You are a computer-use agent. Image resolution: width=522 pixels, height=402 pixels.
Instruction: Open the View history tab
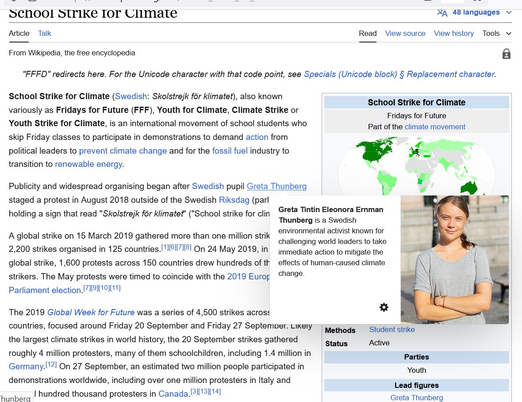click(454, 33)
